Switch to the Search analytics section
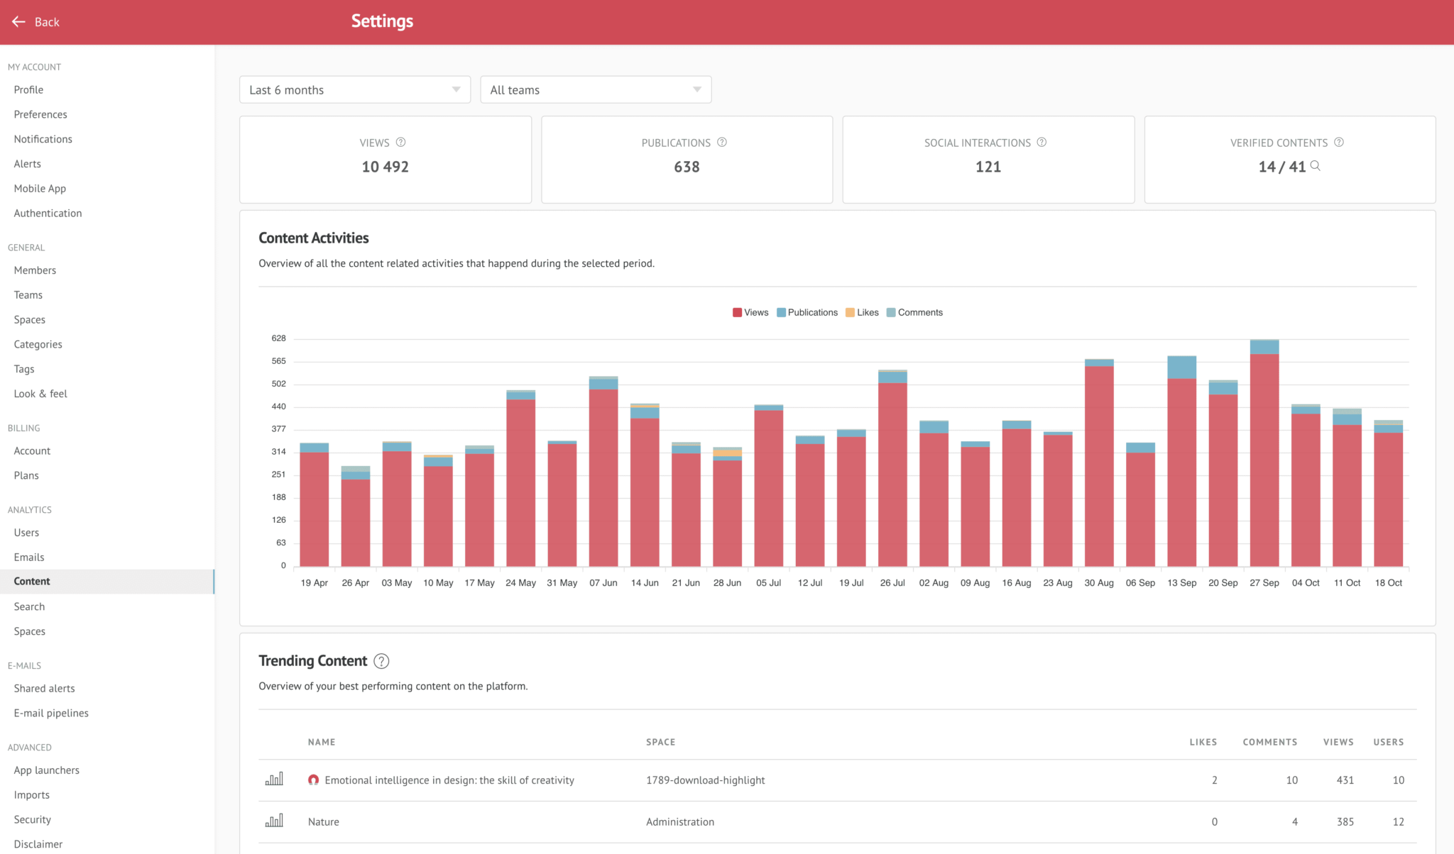This screenshot has height=854, width=1454. [29, 606]
